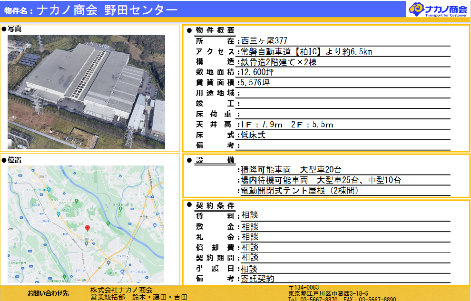Viewport: 471px width, 301px height.
Task: Click the 契約条件 section heading
Action: (215, 205)
